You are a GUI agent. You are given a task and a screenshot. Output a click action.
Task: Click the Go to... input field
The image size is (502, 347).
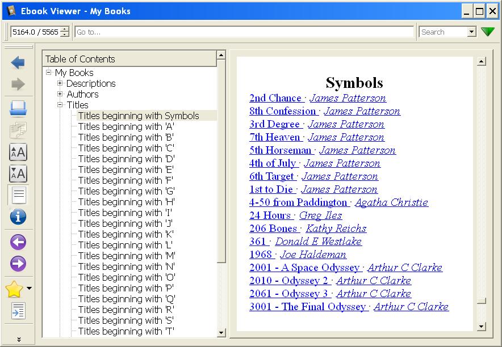coord(244,32)
